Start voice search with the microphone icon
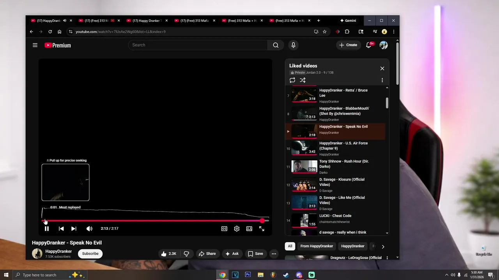499x280 pixels. 294,45
